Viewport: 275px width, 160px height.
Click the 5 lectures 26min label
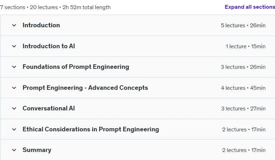[243, 26]
